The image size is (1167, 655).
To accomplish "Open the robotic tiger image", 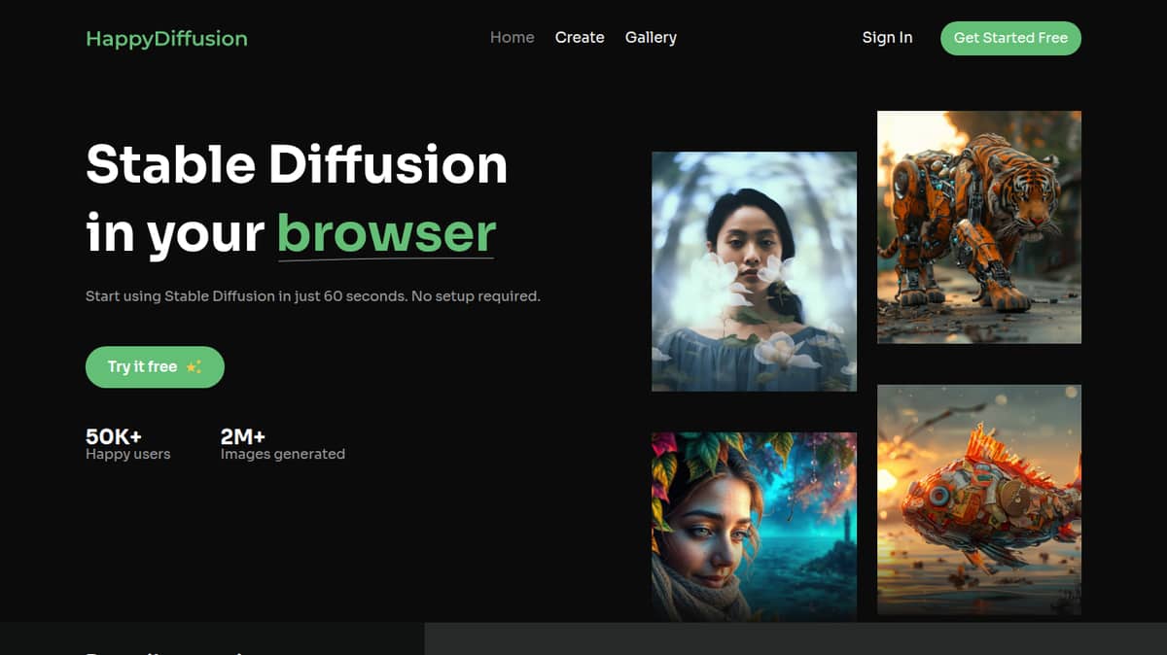I will 979,226.
